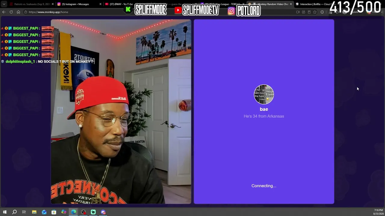
Task: Open the tab list dropdown arrow
Action: [x=4, y=4]
